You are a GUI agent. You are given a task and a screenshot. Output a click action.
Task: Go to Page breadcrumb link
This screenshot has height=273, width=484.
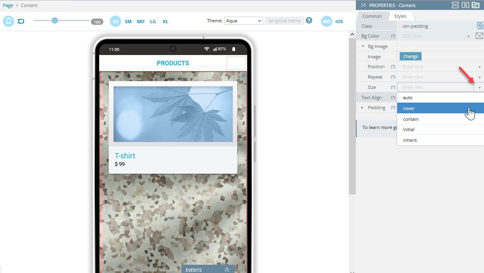point(8,5)
